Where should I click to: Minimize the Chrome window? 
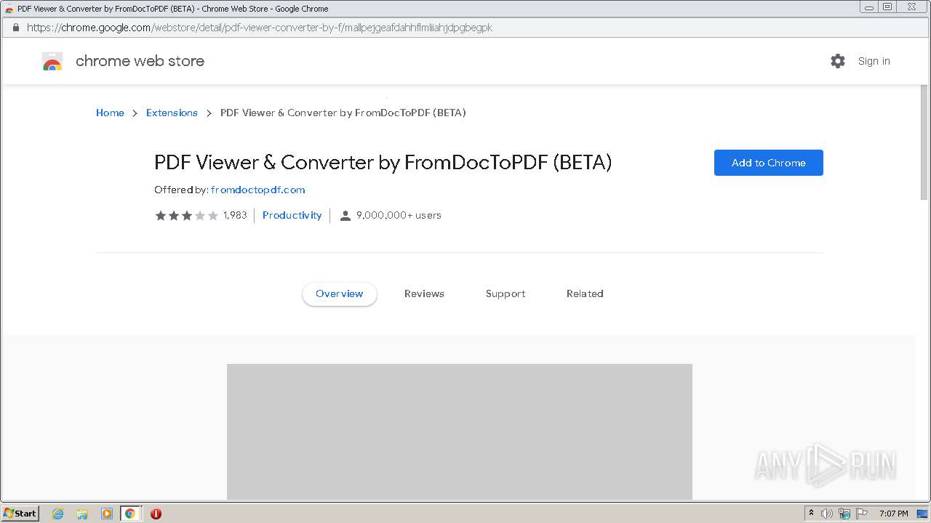point(869,7)
